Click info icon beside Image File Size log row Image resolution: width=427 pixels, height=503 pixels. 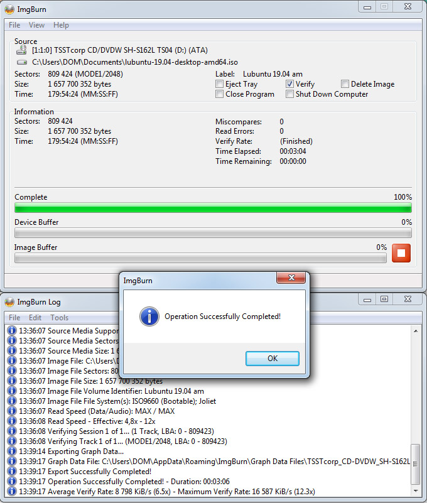(x=11, y=381)
